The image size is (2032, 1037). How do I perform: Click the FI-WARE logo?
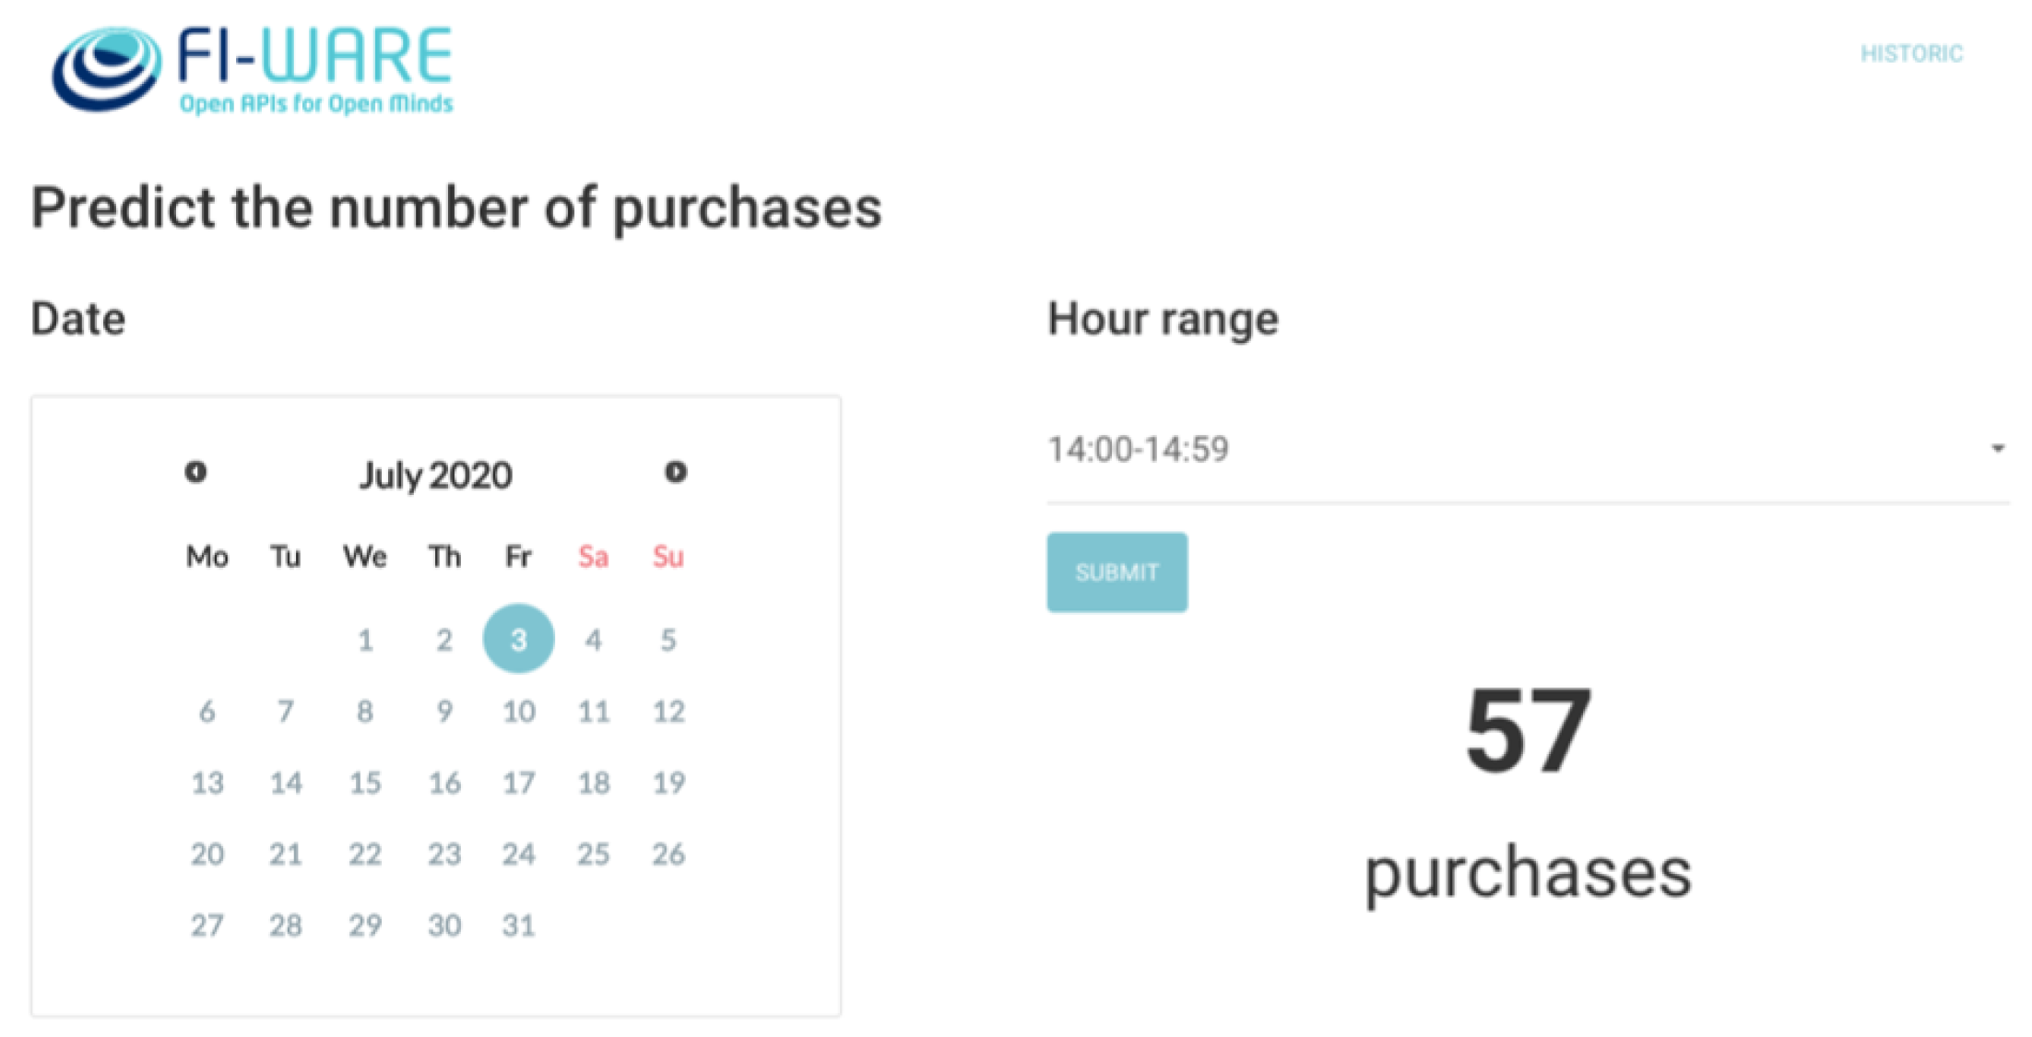(253, 70)
